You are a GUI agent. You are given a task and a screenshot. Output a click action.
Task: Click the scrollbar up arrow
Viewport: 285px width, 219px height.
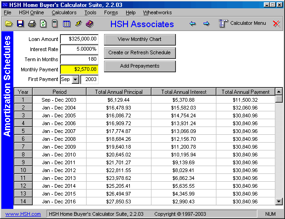pos(279,92)
